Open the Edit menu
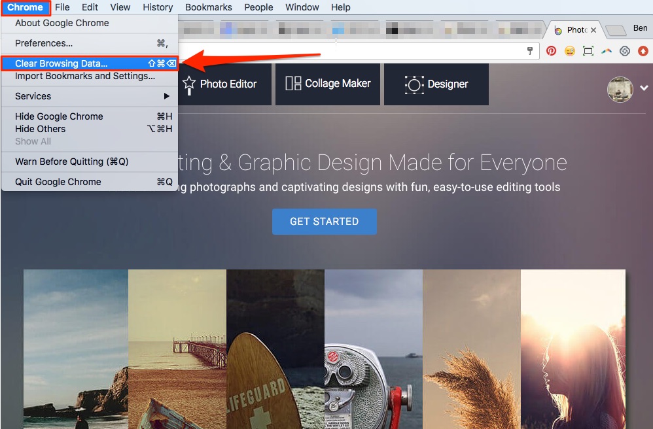 click(90, 7)
